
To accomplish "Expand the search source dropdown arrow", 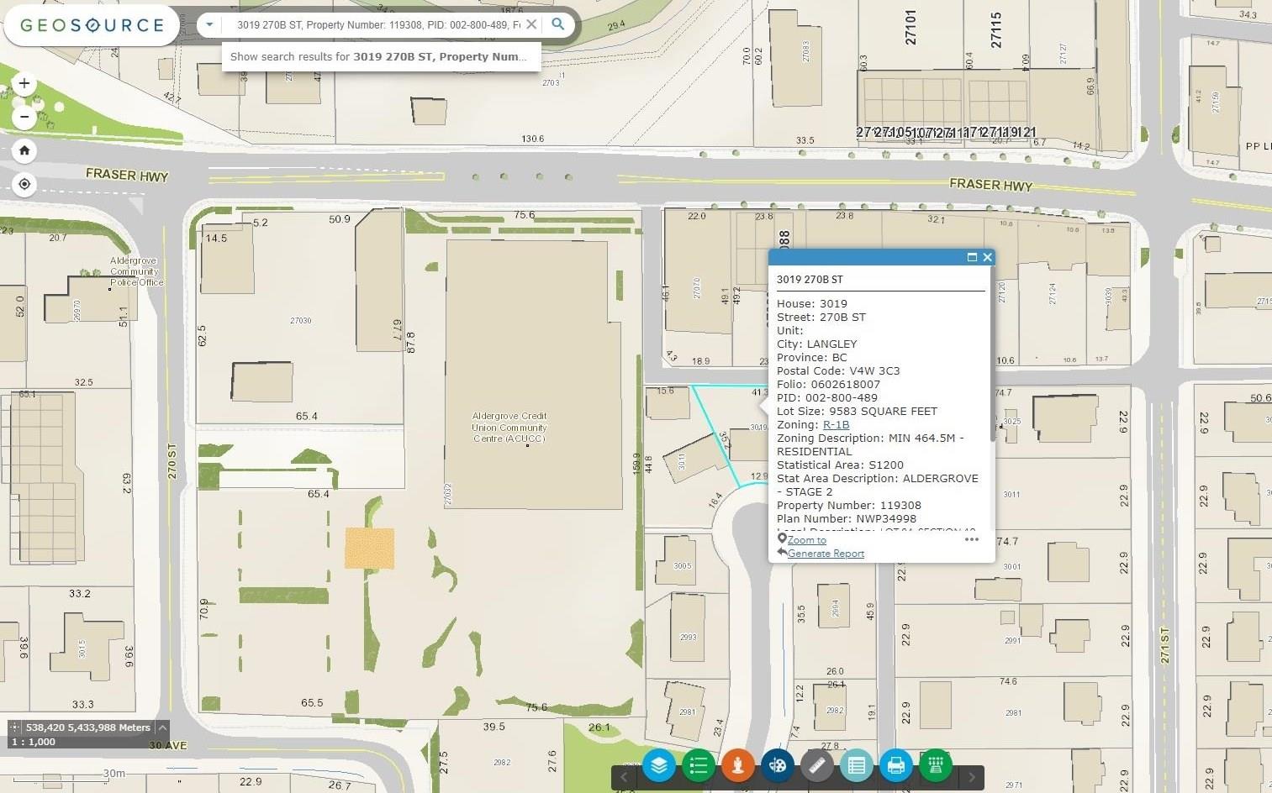I will click(209, 24).
